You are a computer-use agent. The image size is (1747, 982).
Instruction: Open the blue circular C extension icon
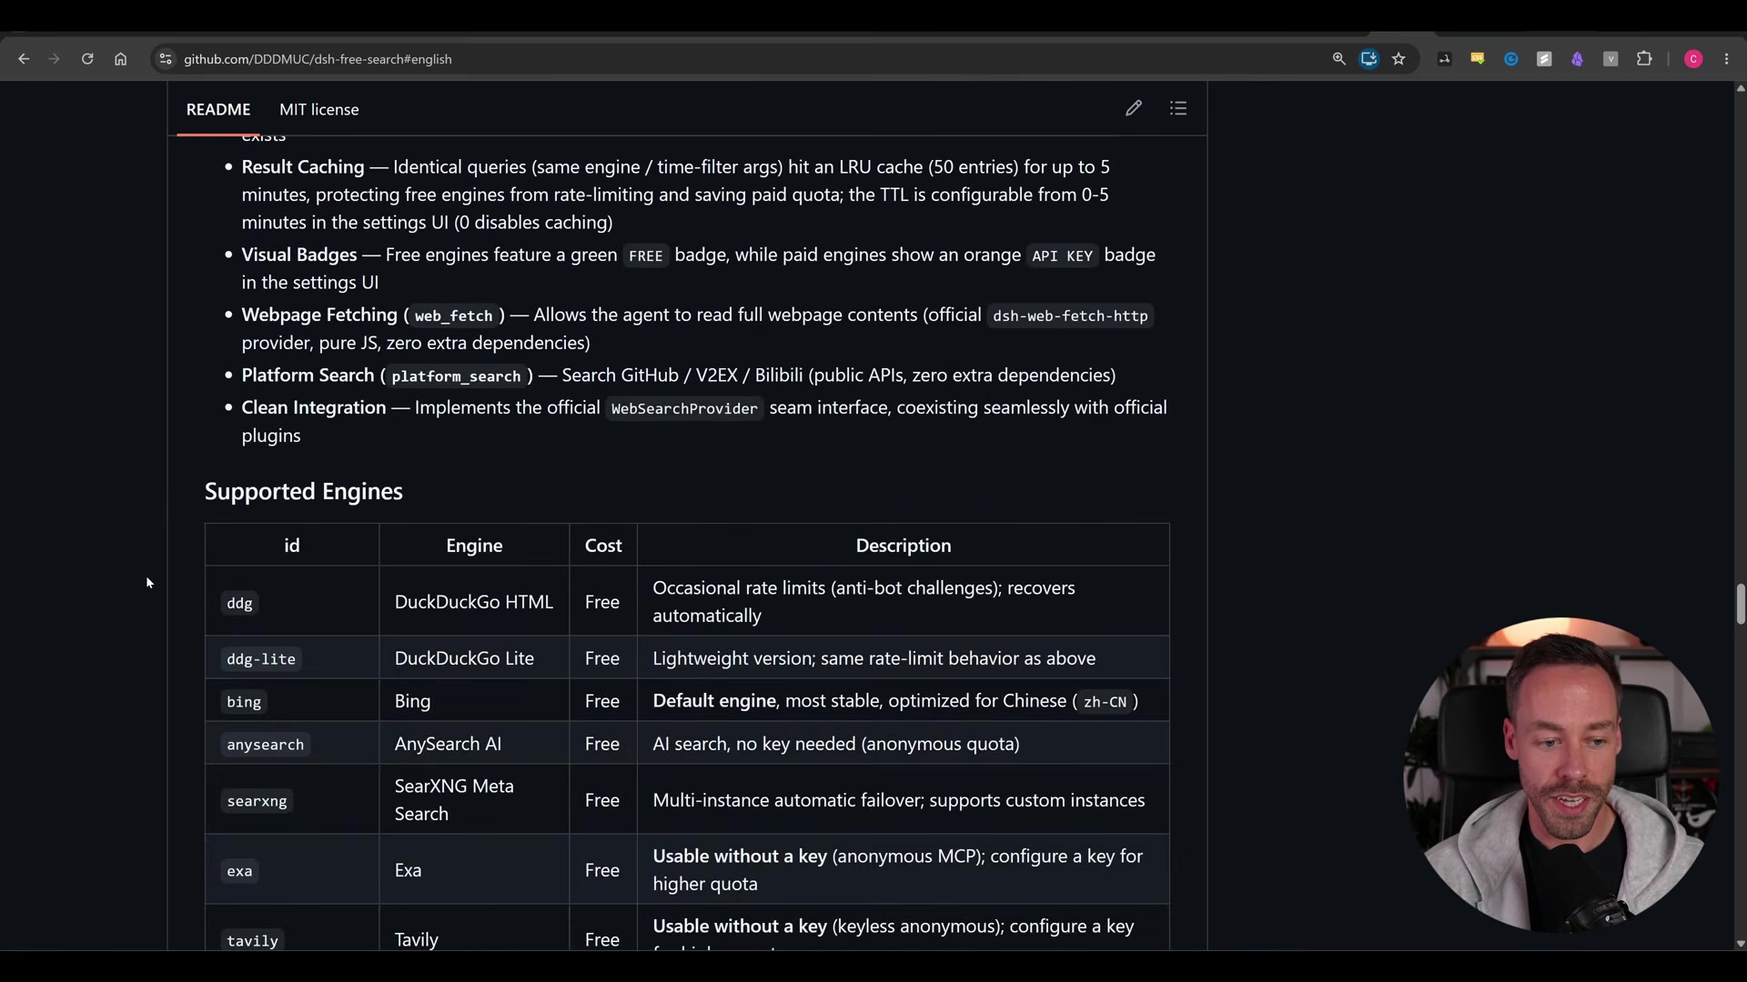1510,59
